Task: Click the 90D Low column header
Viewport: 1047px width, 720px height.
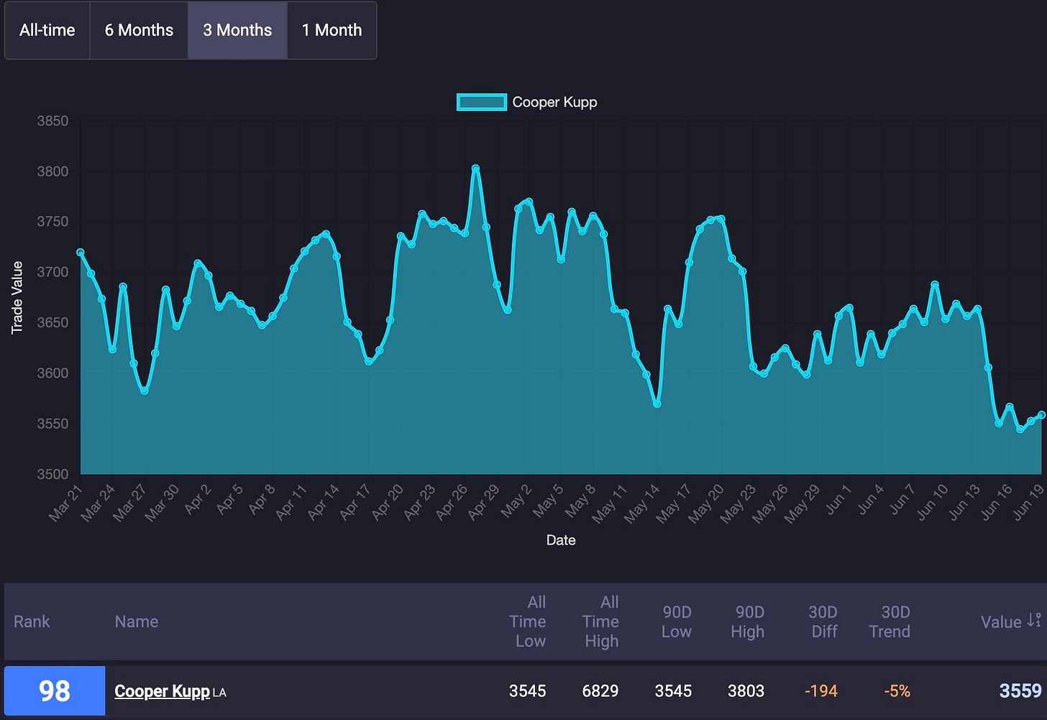Action: point(677,621)
